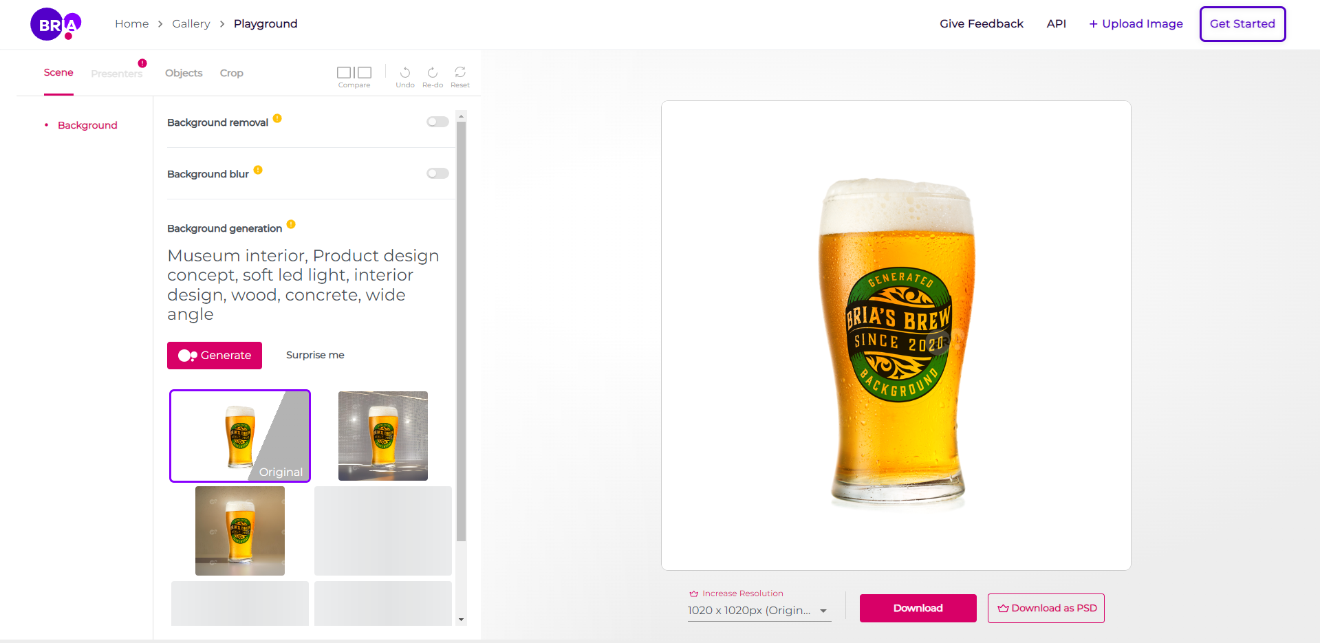
Task: Click the Surprise me button
Action: [x=315, y=356]
